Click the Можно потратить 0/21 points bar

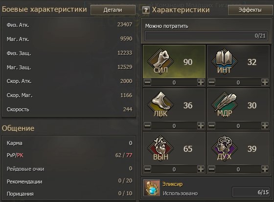[x=206, y=36]
